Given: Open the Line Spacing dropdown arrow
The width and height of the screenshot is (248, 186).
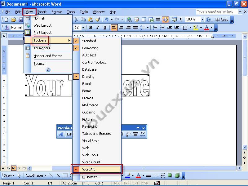Looking at the screenshot, I should pyautogui.click(x=148, y=28).
